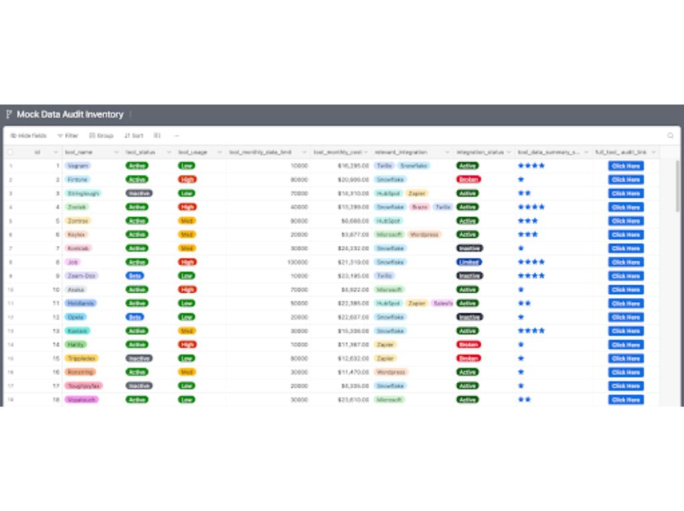684x511 pixels.
Task: Click the Sort toolbar icon
Action: 134,136
